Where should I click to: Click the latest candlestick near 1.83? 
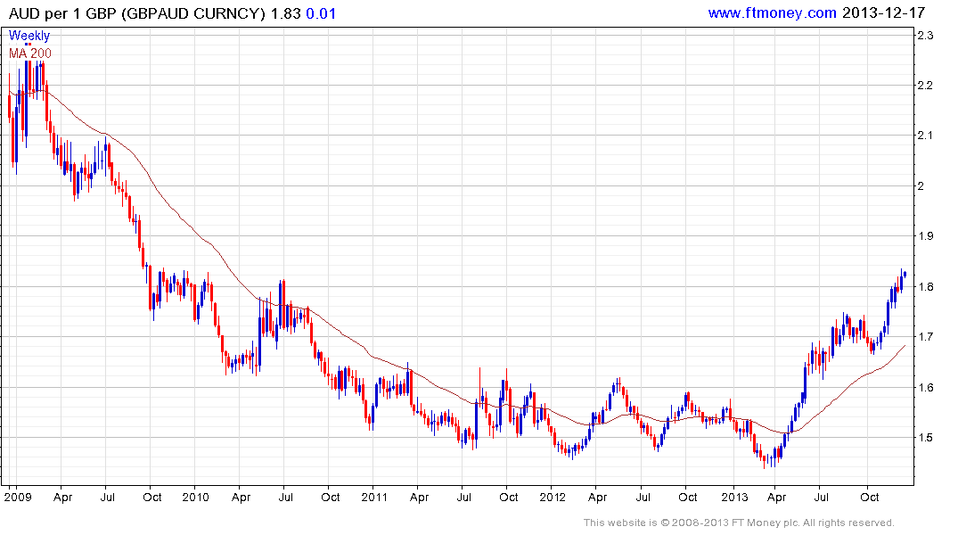pyautogui.click(x=905, y=275)
